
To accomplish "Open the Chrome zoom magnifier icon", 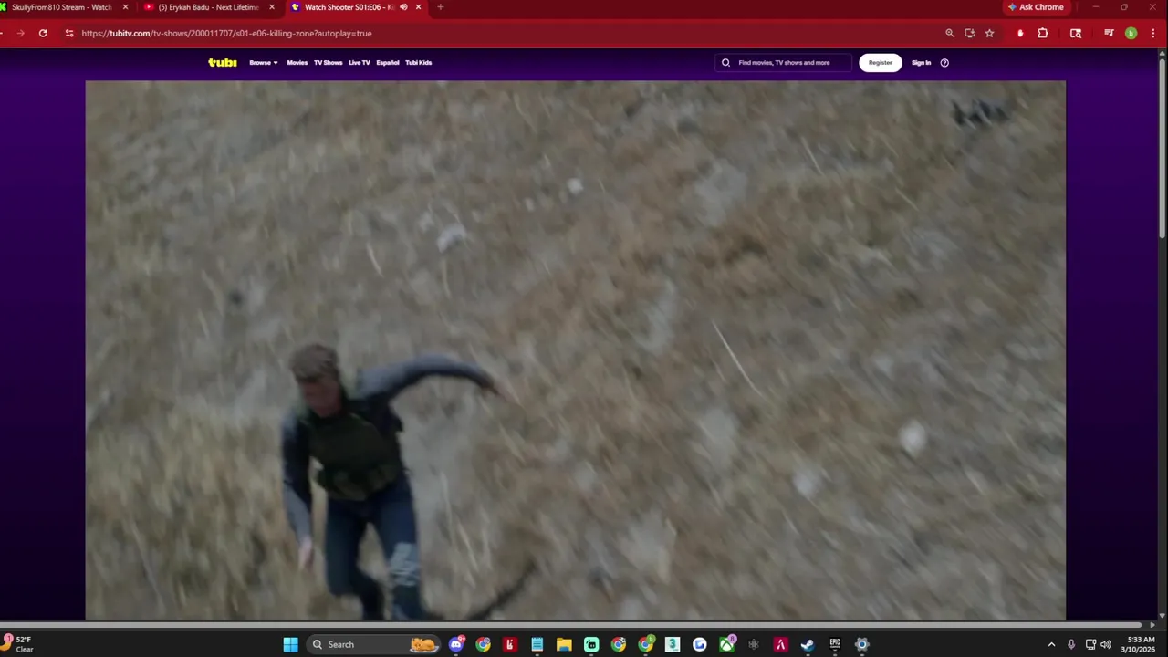I will coord(950,33).
